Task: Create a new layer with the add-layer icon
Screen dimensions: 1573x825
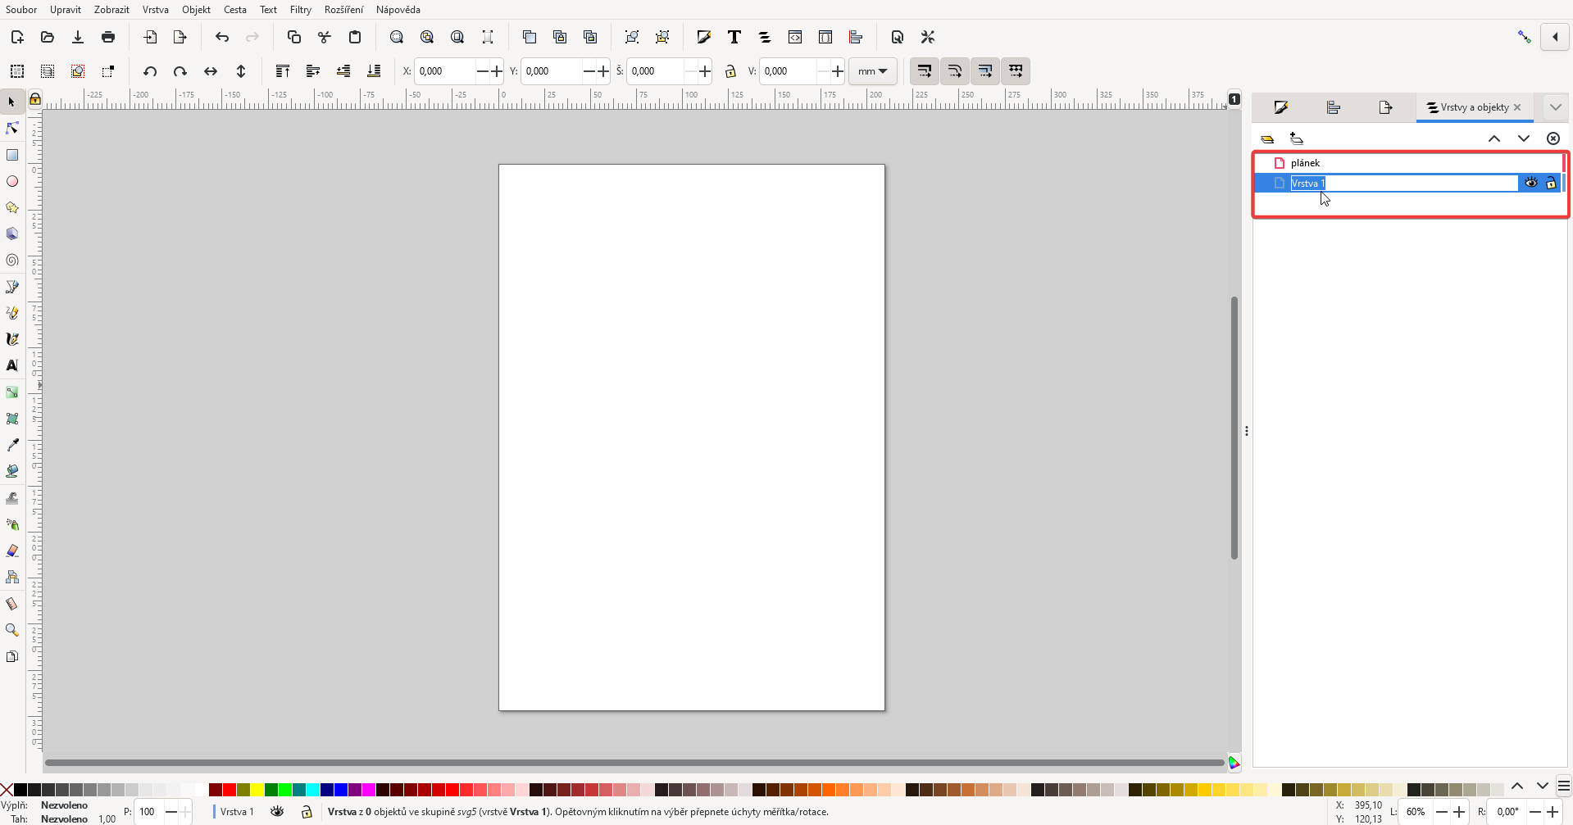Action: pos(1298,138)
